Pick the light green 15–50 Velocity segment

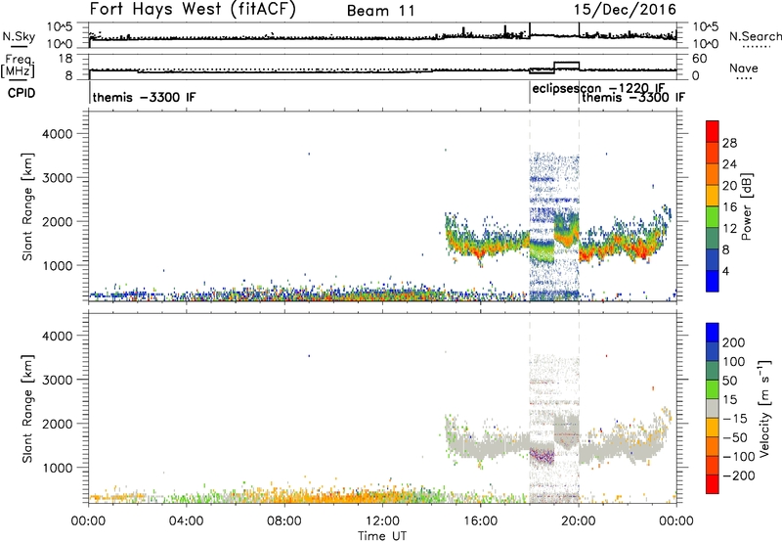tap(713, 389)
